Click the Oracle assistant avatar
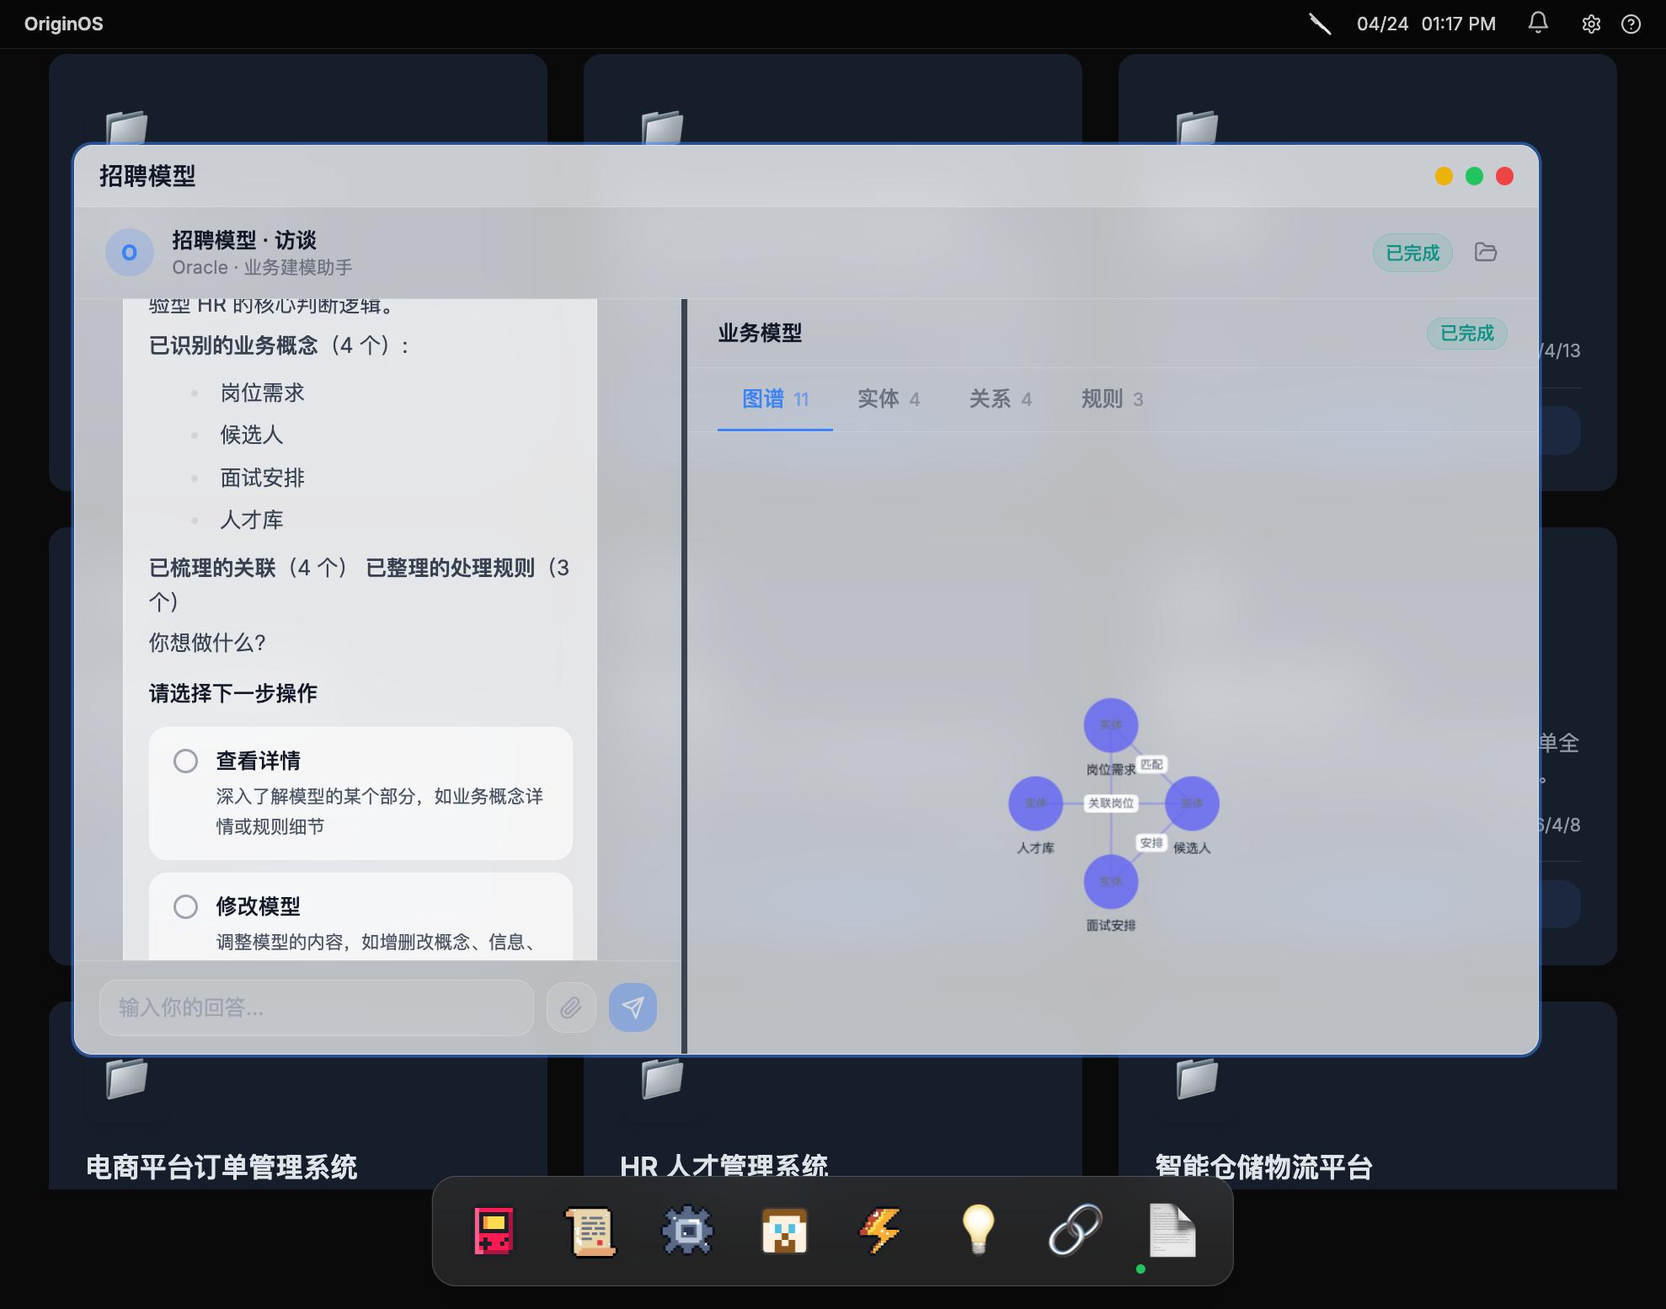 129,252
